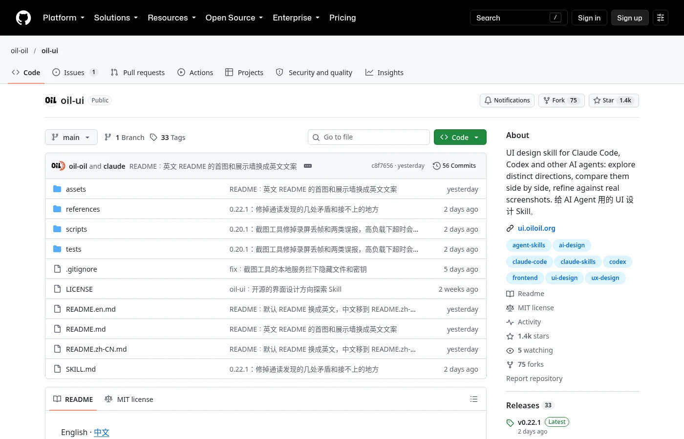Click the LICENSE file icon
The image size is (684, 439).
(57, 289)
